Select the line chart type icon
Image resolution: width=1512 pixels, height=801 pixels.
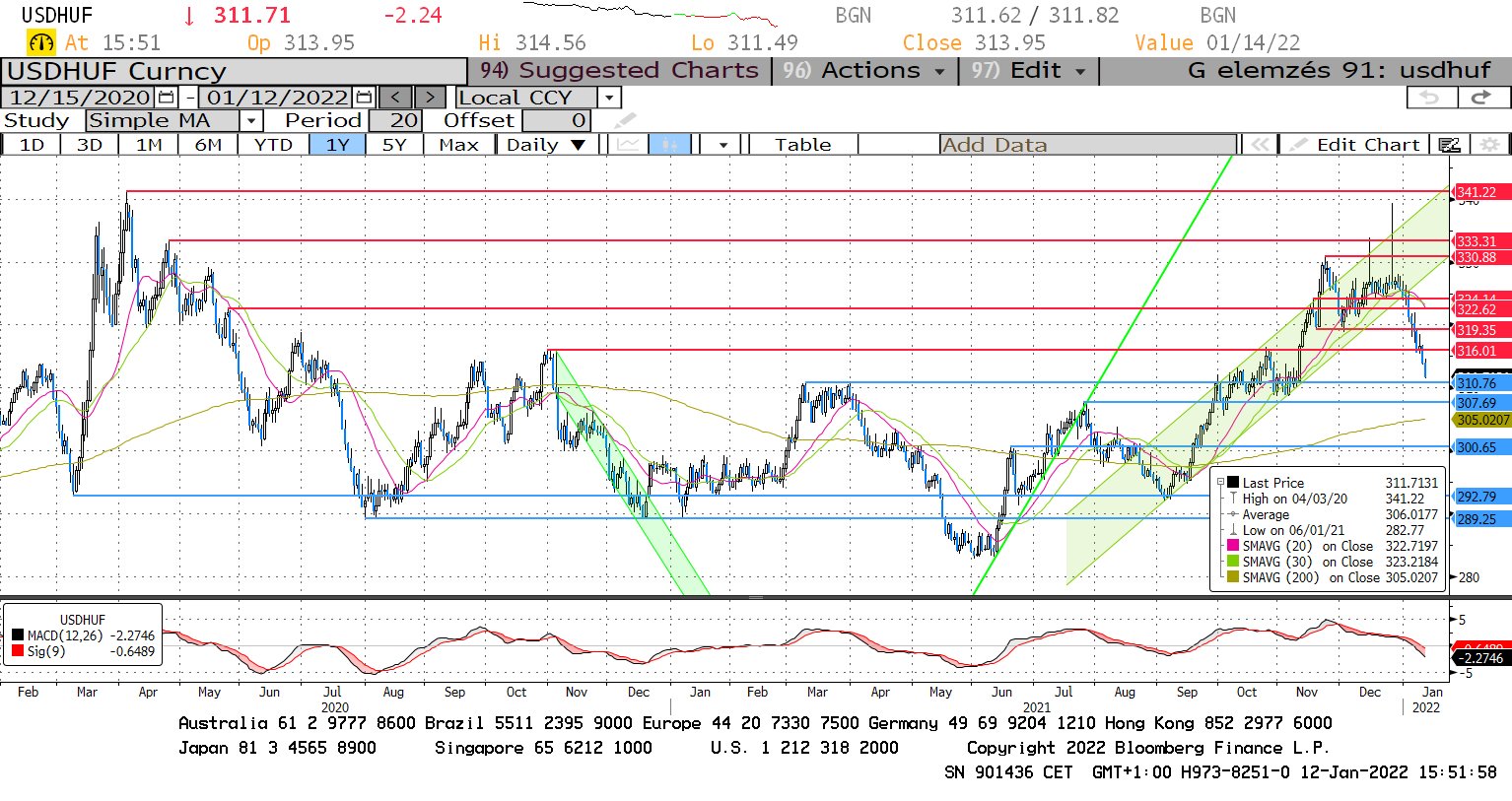[628, 145]
